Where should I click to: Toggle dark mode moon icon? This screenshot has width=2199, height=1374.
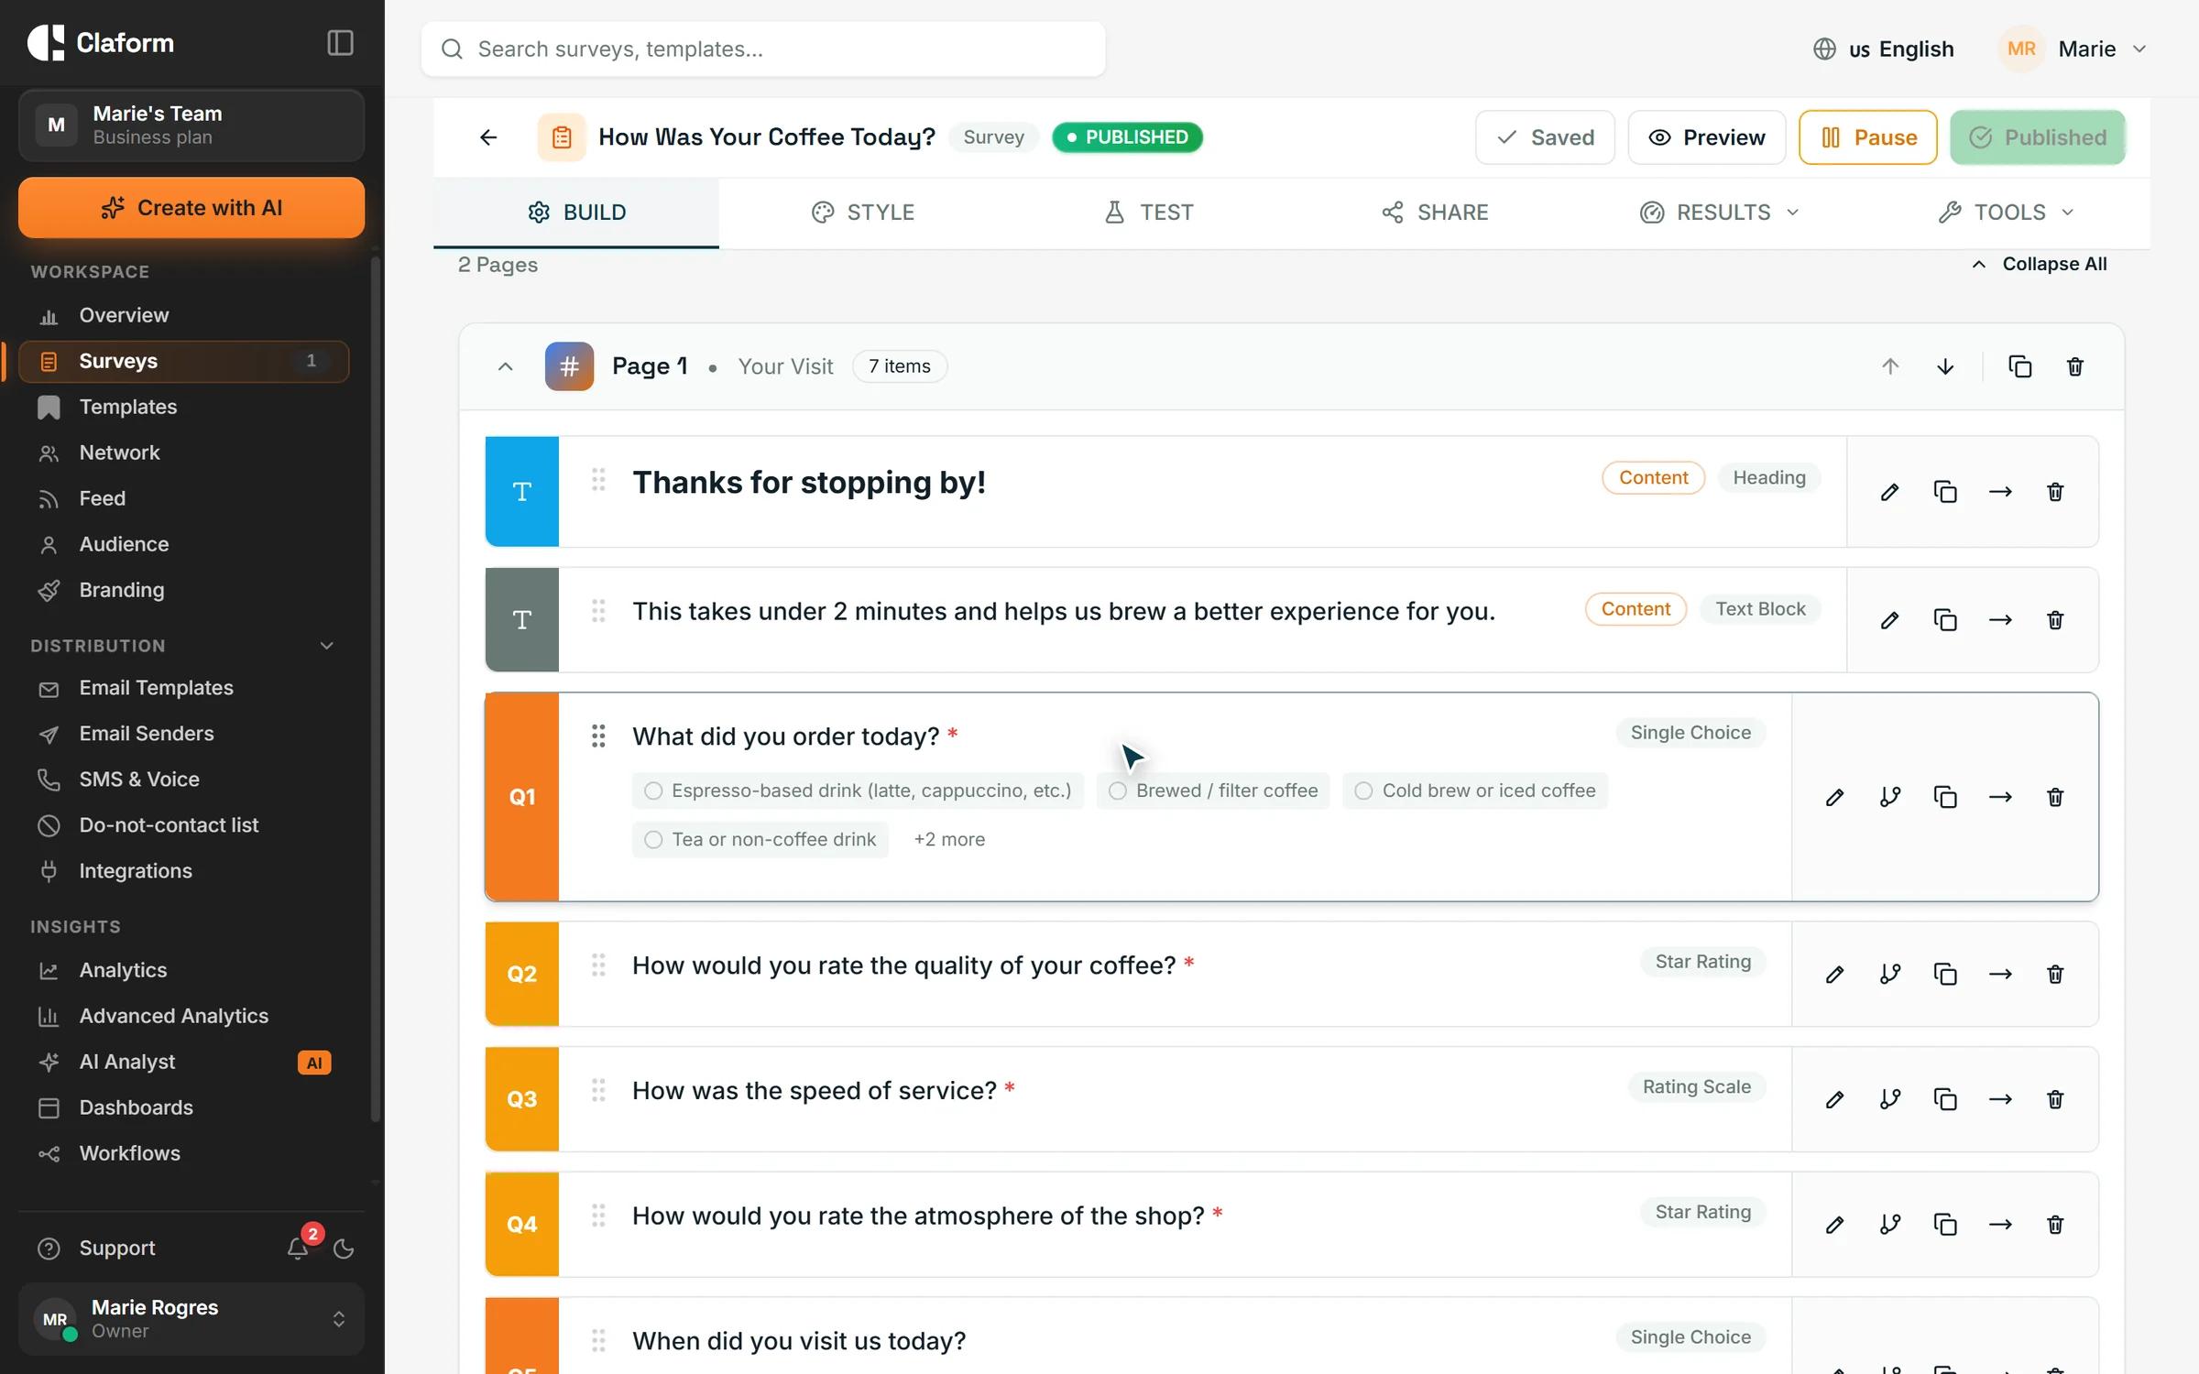(344, 1248)
